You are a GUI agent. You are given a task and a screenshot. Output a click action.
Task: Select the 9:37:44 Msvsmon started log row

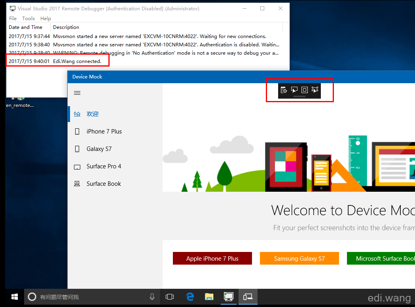(x=144, y=36)
